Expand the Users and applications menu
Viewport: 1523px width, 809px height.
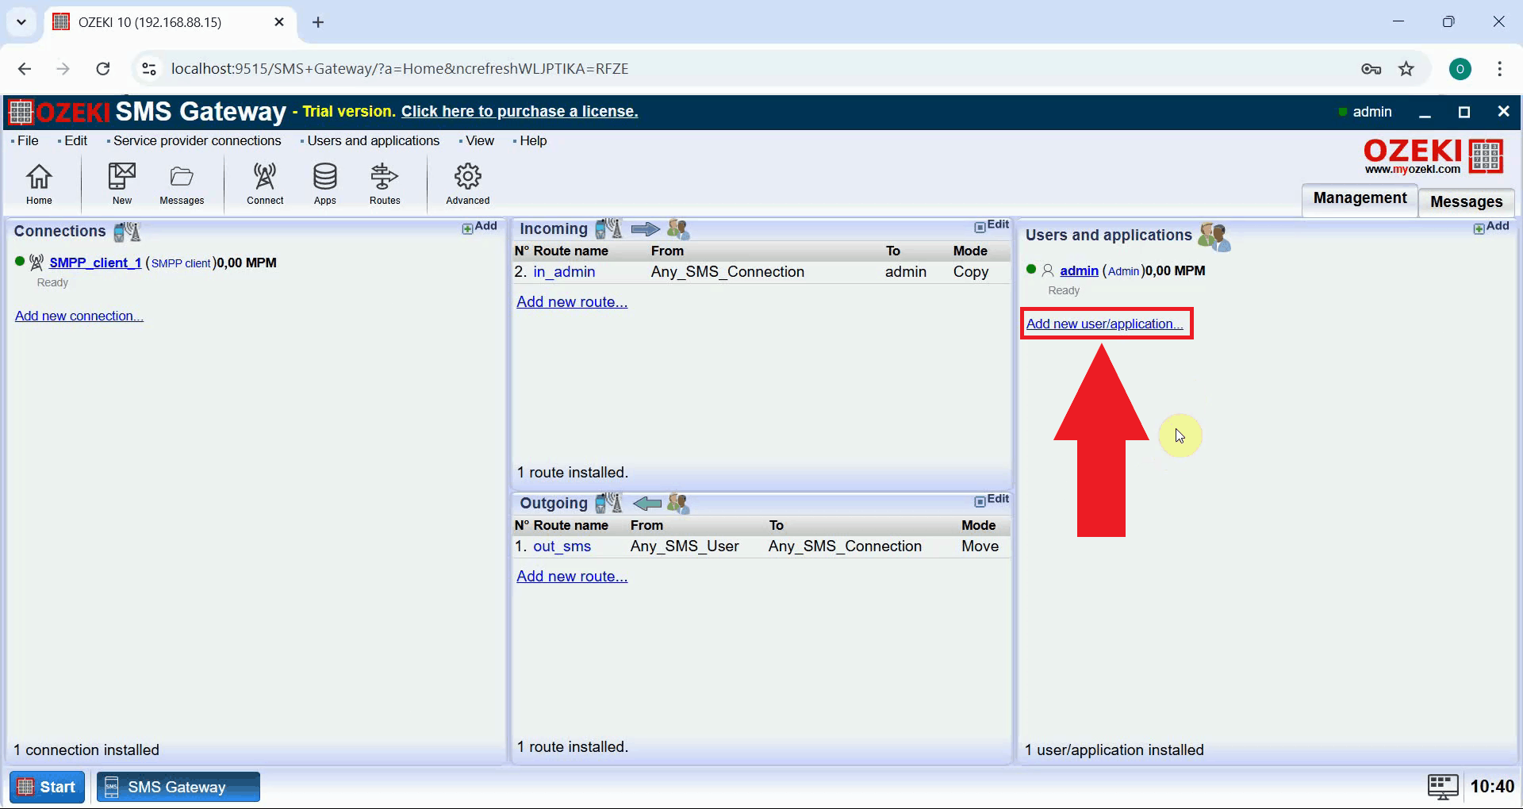point(373,140)
